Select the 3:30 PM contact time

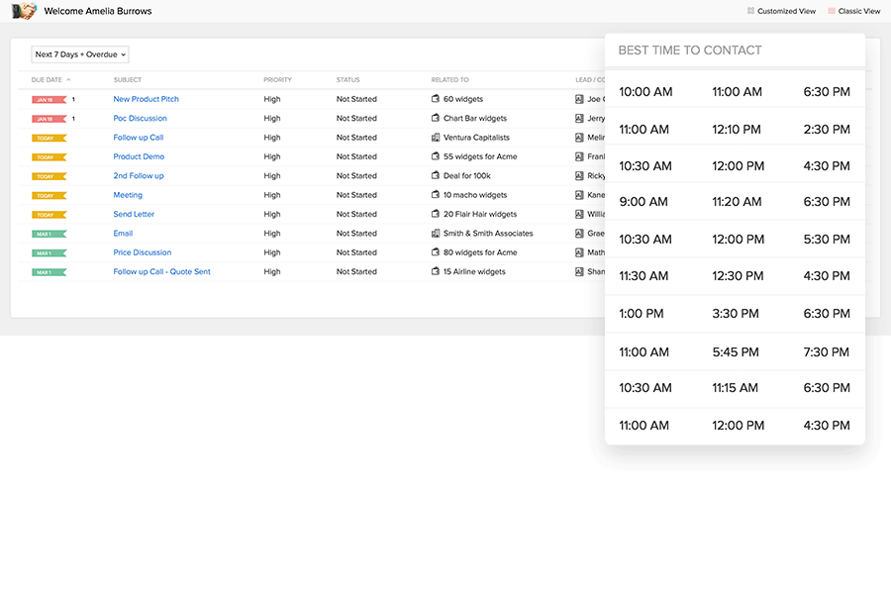point(736,314)
